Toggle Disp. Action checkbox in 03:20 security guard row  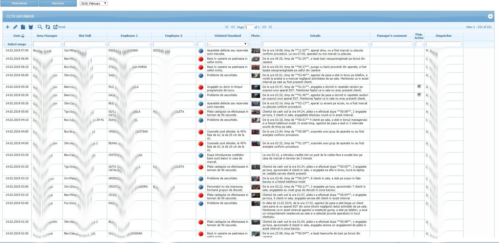[x=419, y=95]
